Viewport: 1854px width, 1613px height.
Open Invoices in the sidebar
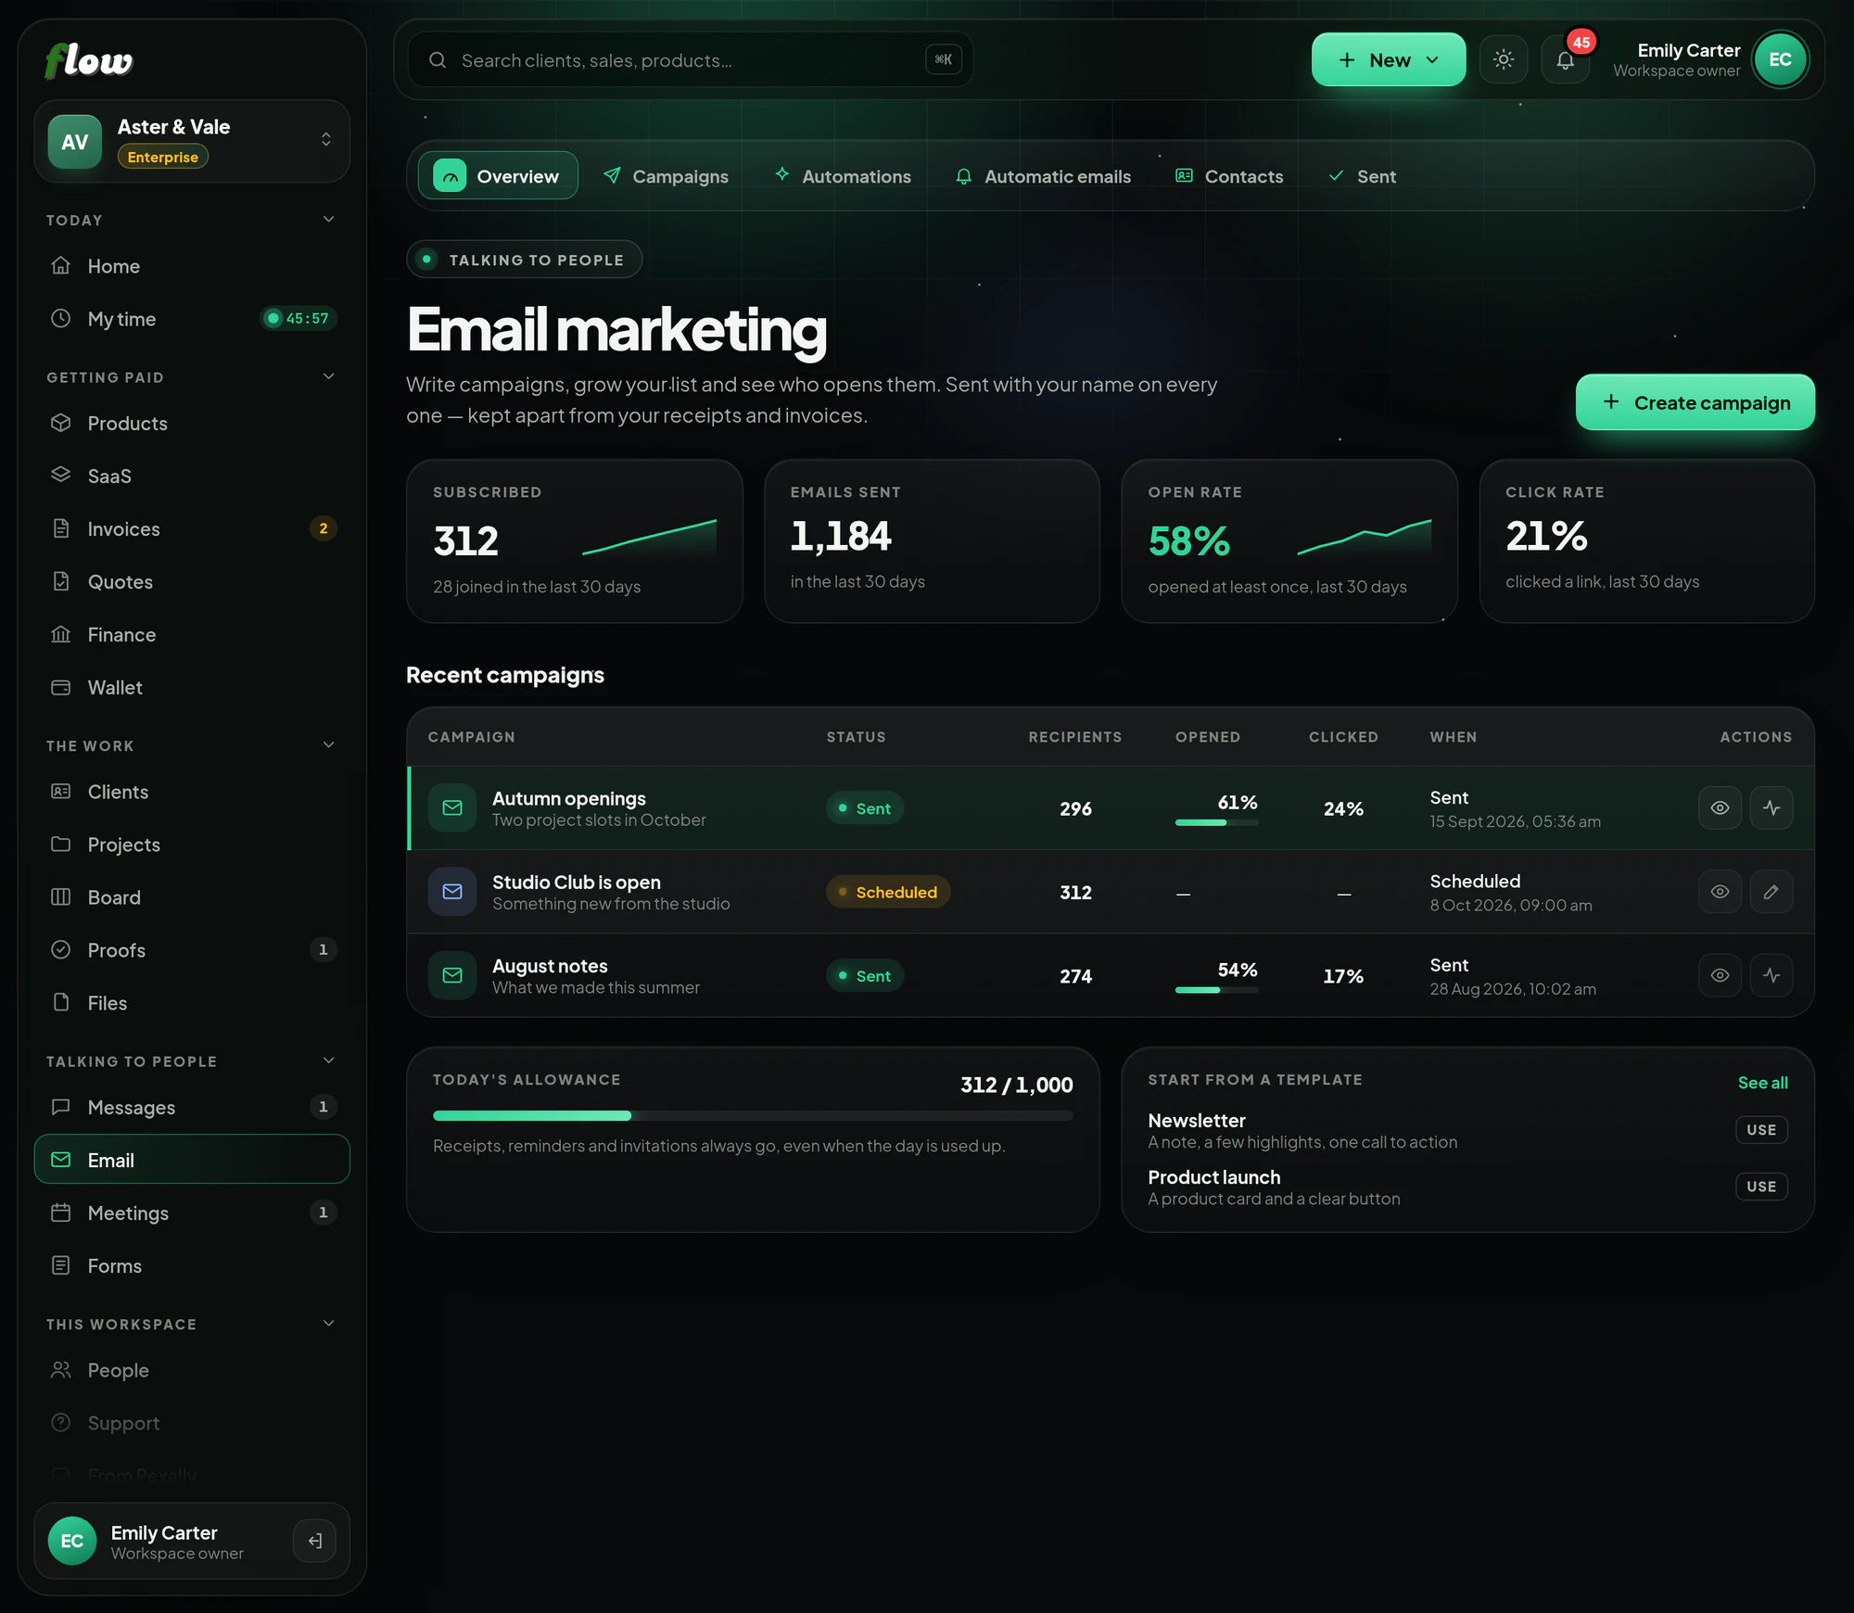click(x=192, y=529)
